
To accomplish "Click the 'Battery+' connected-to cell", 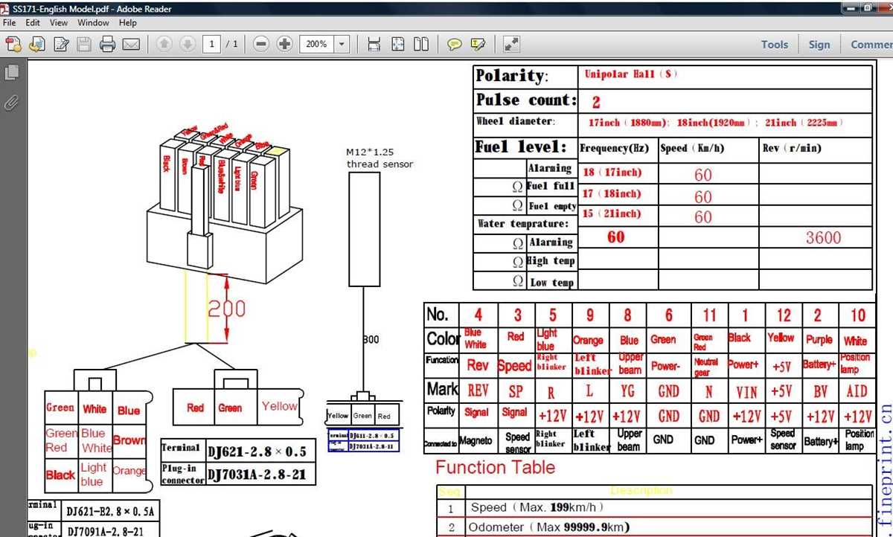I will [x=819, y=442].
